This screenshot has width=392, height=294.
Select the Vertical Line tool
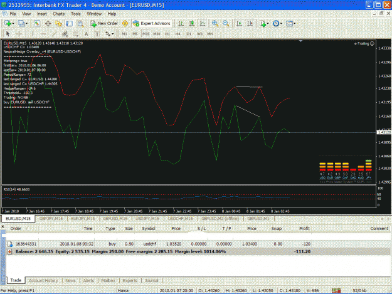(x=33, y=34)
